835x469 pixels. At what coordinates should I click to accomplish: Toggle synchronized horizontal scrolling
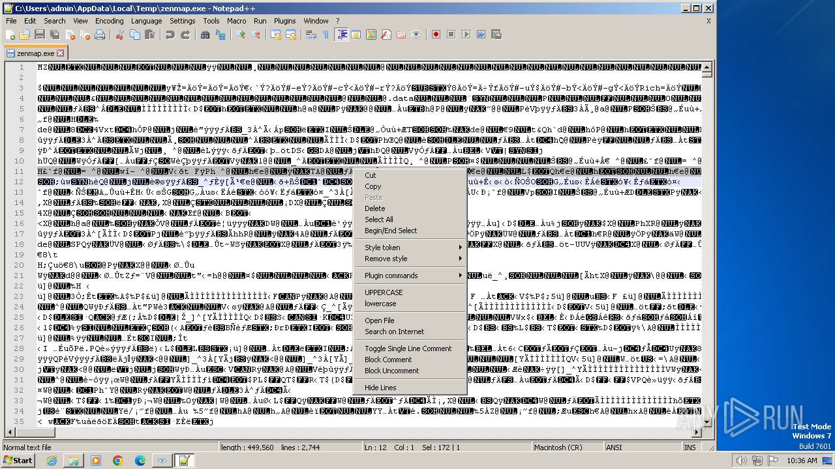291,35
